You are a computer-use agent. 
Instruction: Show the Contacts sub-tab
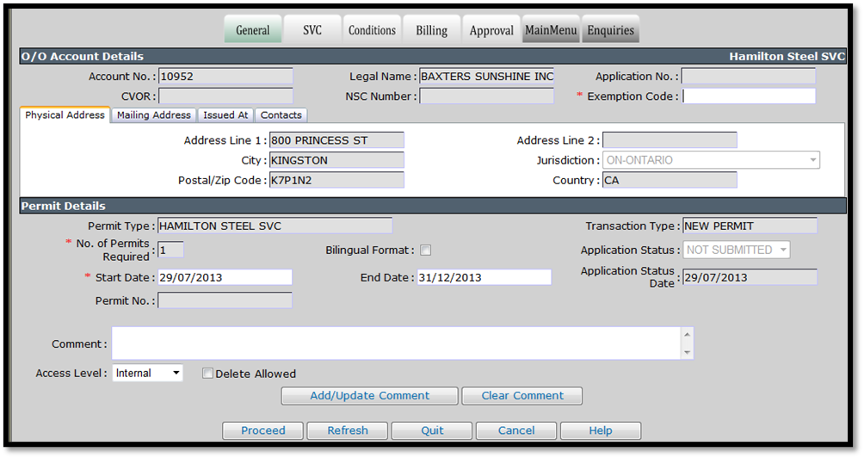[x=281, y=115]
